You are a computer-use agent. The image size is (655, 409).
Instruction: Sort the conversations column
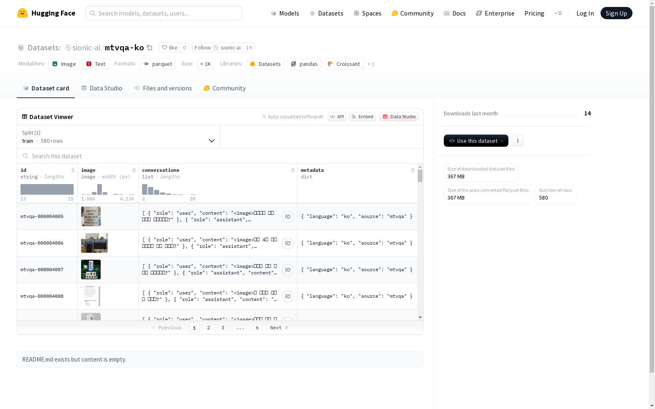tap(293, 170)
